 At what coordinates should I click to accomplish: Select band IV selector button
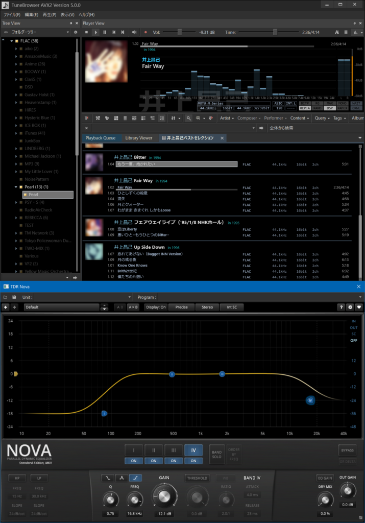click(193, 450)
